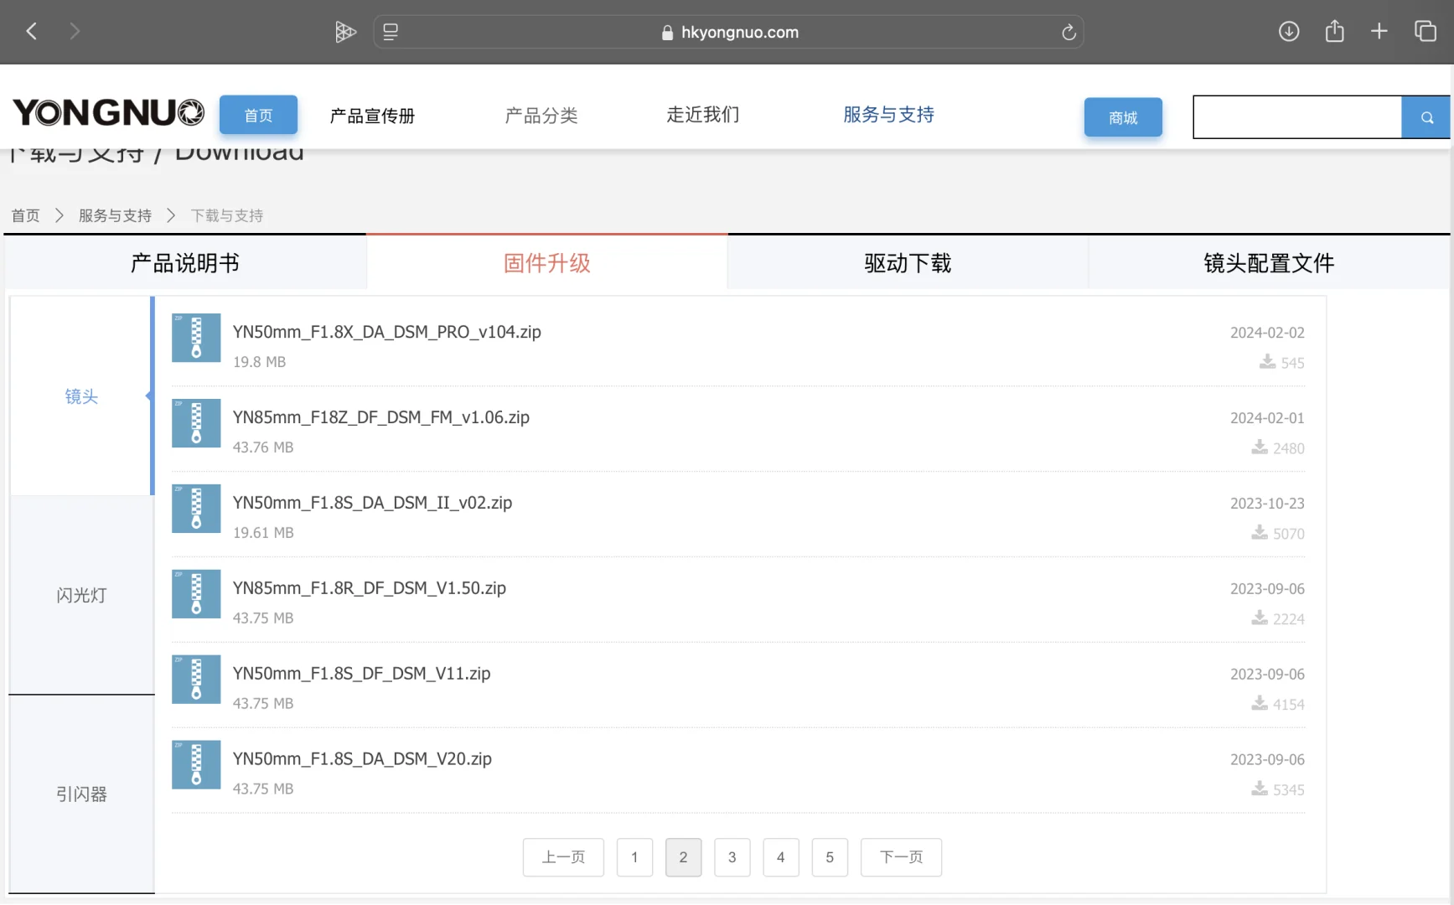Go to page 3 in pagination
The height and width of the screenshot is (905, 1454).
(x=732, y=857)
